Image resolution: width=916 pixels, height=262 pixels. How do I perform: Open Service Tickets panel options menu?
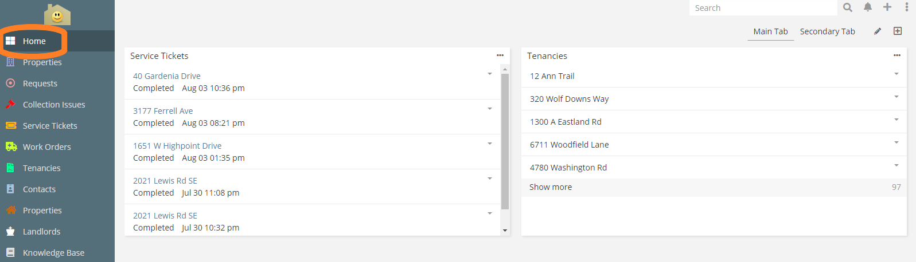tap(500, 55)
